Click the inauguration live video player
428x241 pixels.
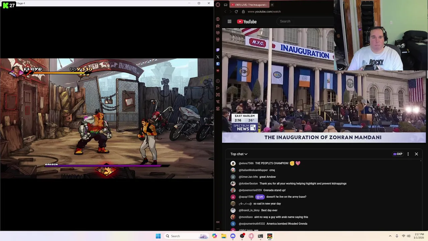(324, 85)
